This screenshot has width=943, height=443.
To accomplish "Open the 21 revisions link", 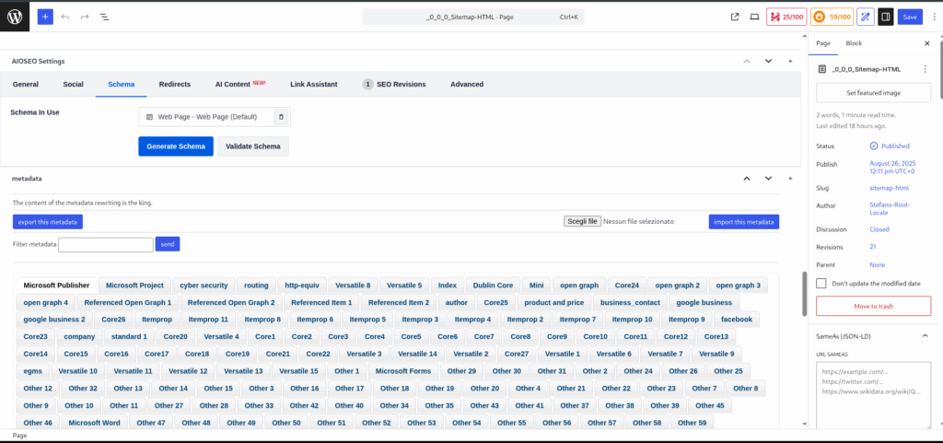I will click(x=873, y=247).
